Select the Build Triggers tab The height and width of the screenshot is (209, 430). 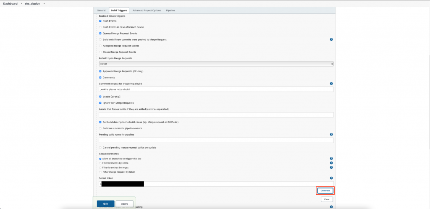point(119,10)
